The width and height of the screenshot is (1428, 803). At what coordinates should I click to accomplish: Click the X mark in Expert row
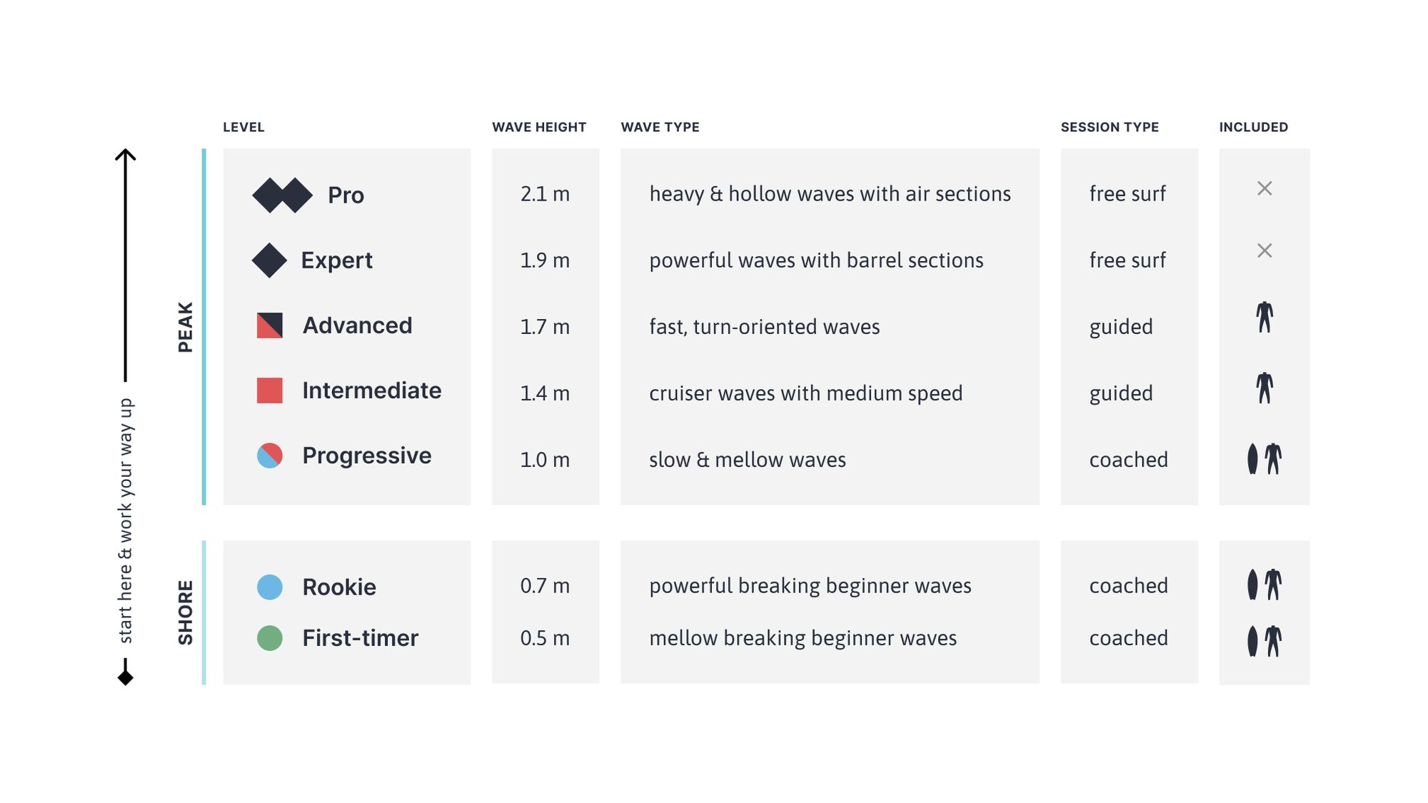point(1264,251)
